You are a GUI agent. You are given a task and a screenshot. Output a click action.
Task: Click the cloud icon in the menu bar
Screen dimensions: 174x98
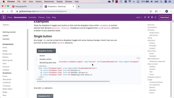pyautogui.click(x=109, y=1)
